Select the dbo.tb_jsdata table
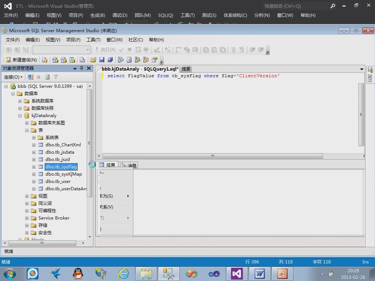The image size is (375, 281). pos(60,152)
